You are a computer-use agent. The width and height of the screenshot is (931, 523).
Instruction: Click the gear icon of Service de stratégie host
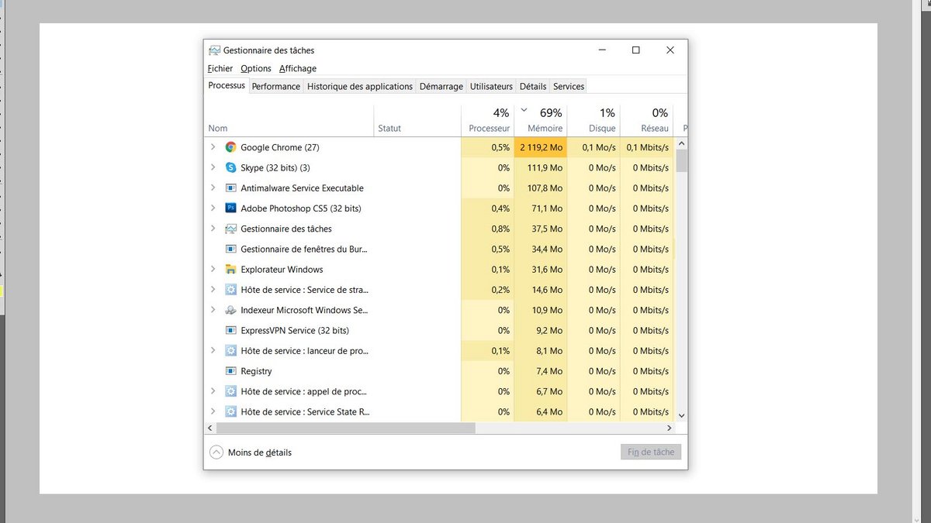click(x=230, y=290)
